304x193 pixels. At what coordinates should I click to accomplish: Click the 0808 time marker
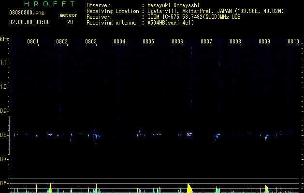(x=235, y=41)
